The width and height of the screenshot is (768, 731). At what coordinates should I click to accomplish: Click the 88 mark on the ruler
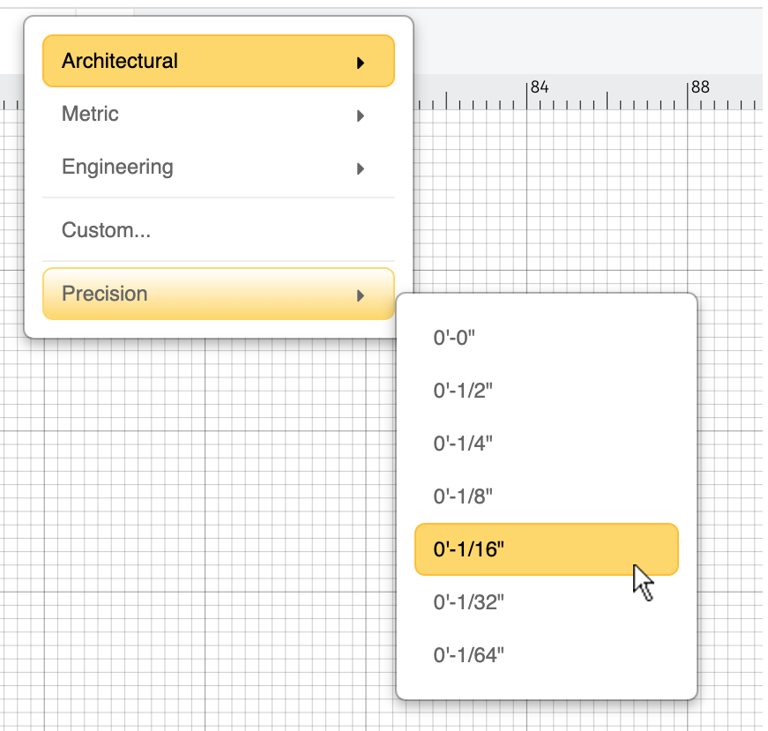(699, 87)
